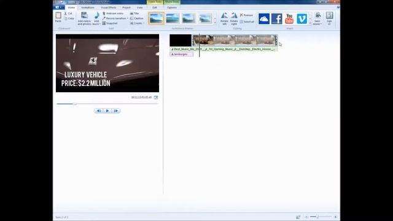Add videos and photos
This screenshot has height=221, width=393.
tap(85, 18)
